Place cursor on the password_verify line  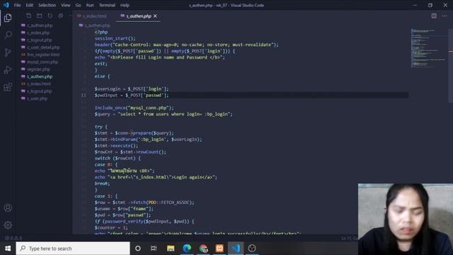(144, 222)
